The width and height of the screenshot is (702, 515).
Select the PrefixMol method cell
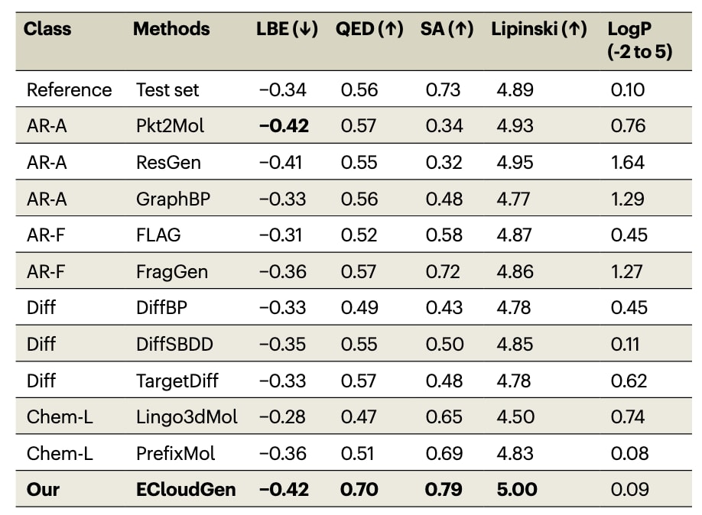(176, 453)
